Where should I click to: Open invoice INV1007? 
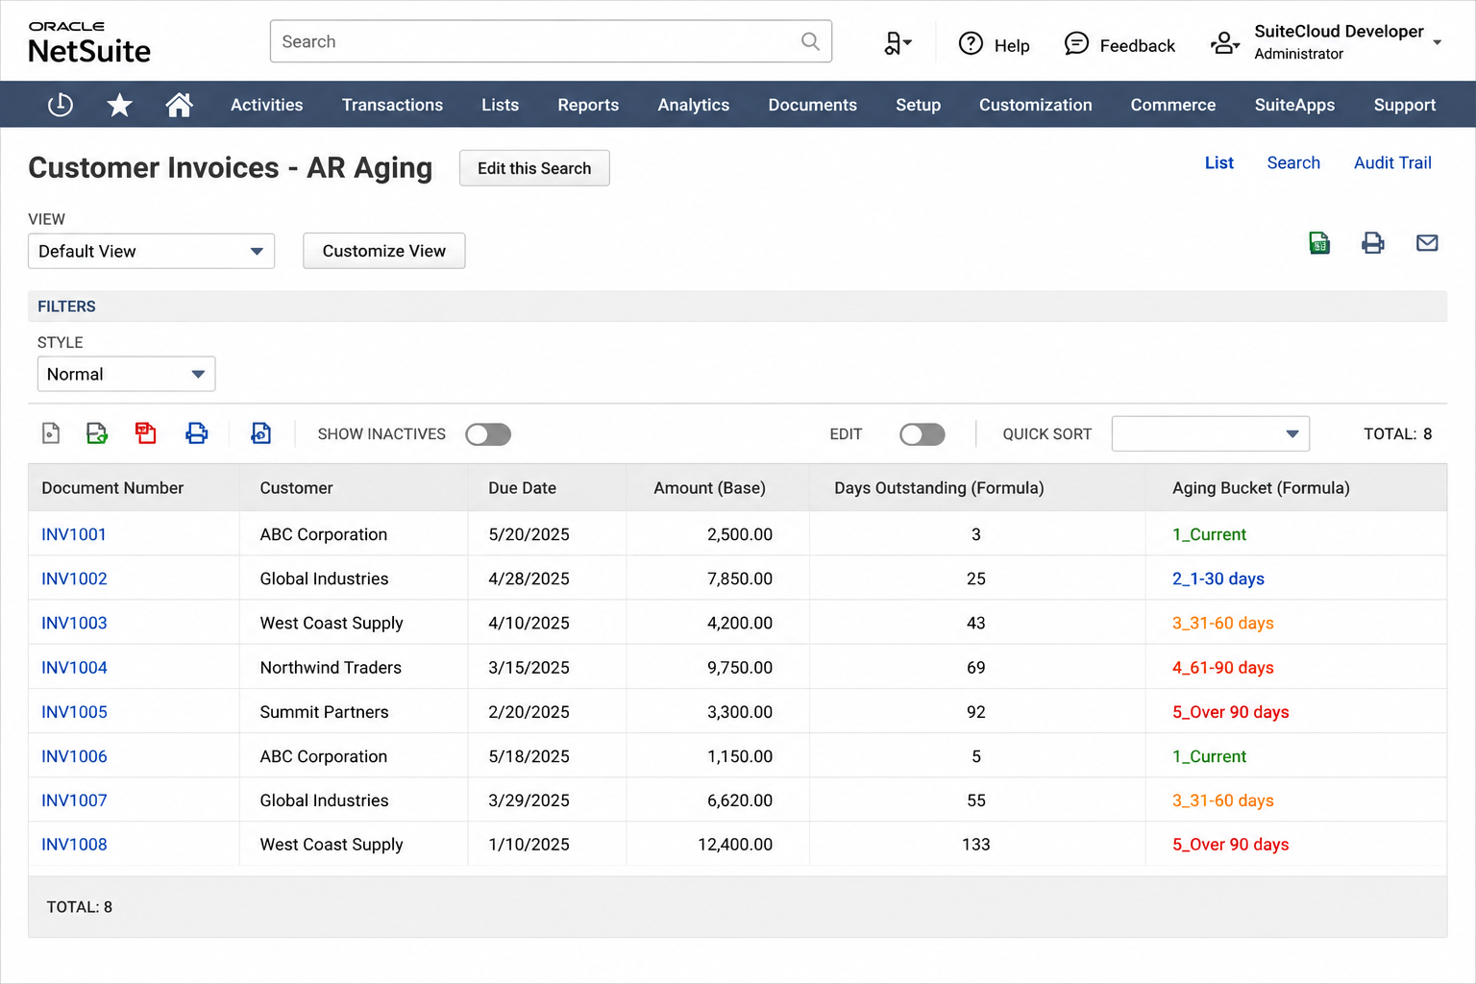pos(74,800)
